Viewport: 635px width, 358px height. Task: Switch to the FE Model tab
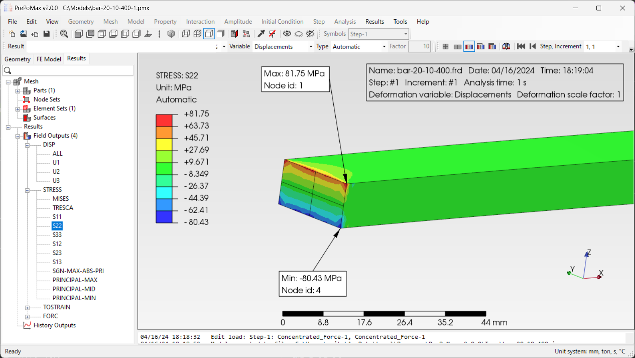tap(49, 59)
